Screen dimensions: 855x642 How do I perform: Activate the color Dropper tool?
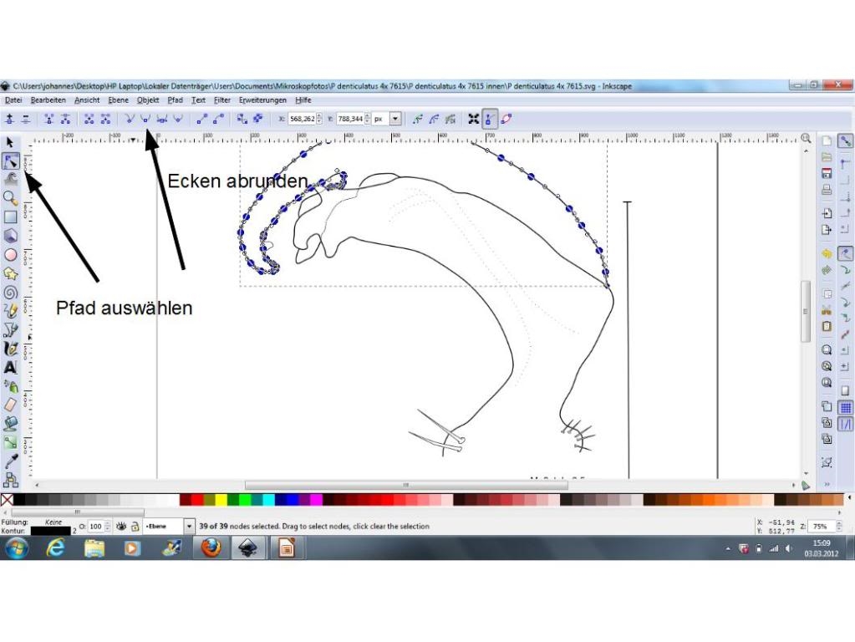[x=11, y=461]
